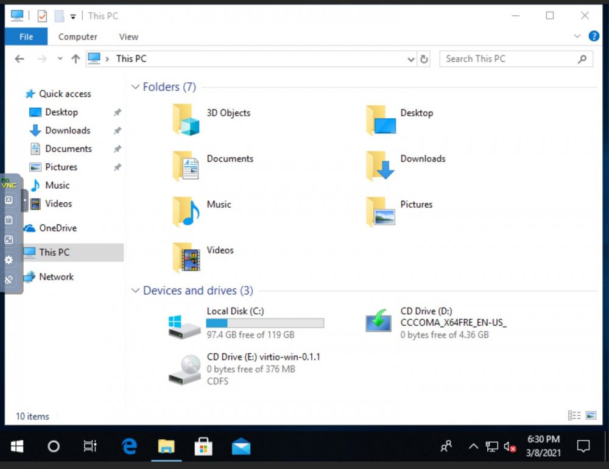Click noVNC disconnect icon
Image resolution: width=609 pixels, height=469 pixels.
coord(9,280)
